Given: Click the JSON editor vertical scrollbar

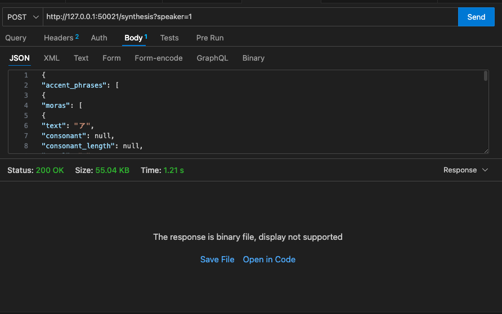Looking at the screenshot, I should pyautogui.click(x=486, y=76).
